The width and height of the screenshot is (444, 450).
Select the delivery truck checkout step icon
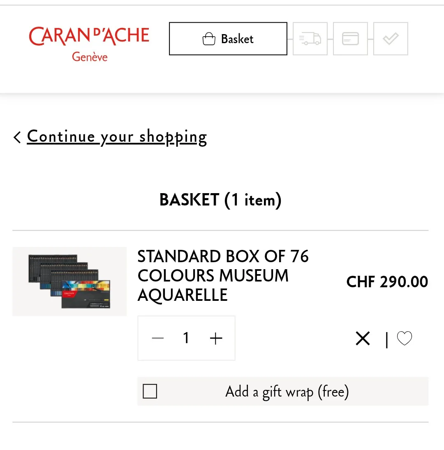tap(310, 38)
